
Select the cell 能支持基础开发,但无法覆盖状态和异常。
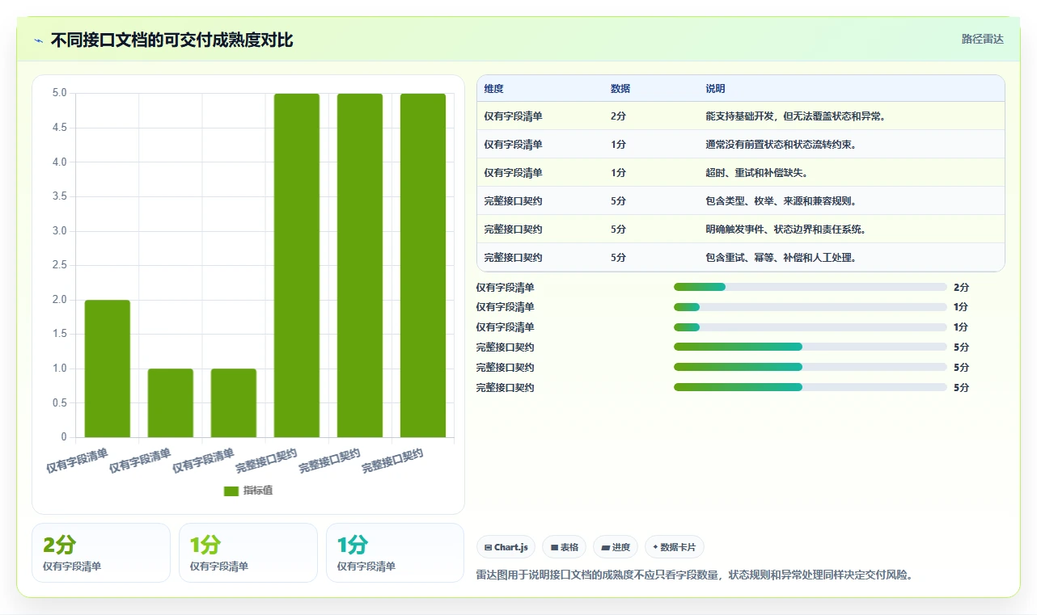[x=797, y=116]
